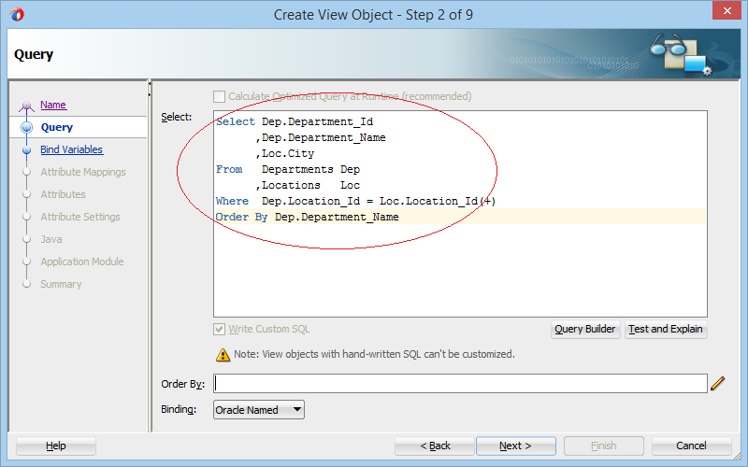Proceed with the Next button
This screenshot has height=467, width=748.
pos(516,446)
